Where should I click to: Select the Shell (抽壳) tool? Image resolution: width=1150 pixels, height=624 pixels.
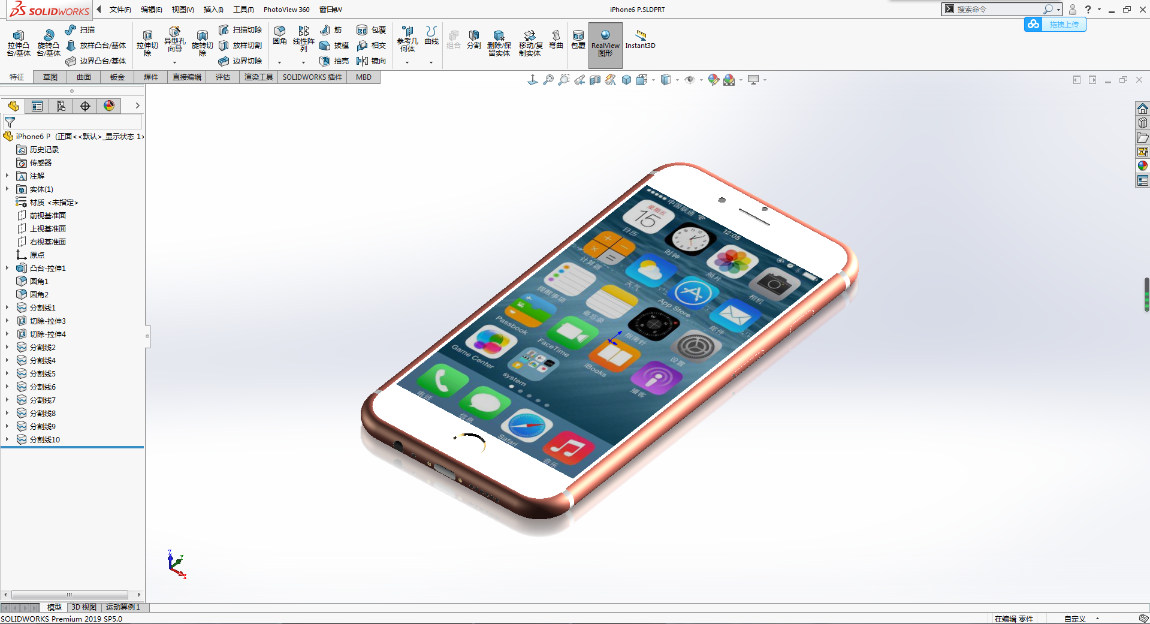tap(333, 61)
